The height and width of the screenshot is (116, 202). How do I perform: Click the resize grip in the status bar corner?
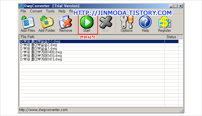pos(181,111)
